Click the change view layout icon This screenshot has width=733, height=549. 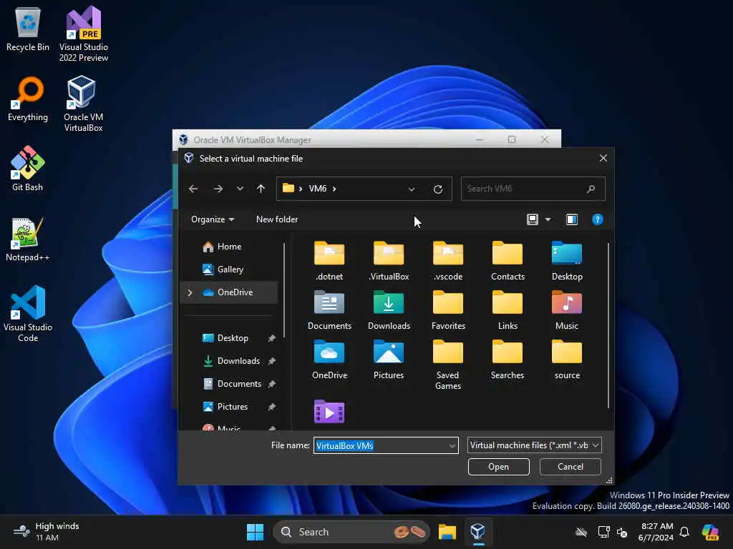533,219
